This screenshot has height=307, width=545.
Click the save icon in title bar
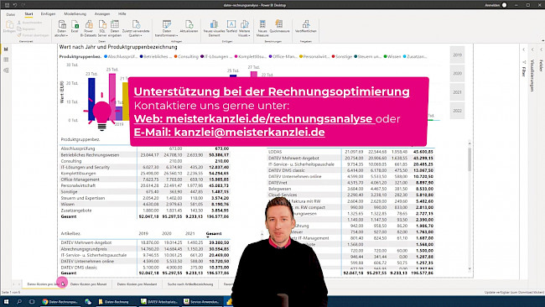pos(7,5)
